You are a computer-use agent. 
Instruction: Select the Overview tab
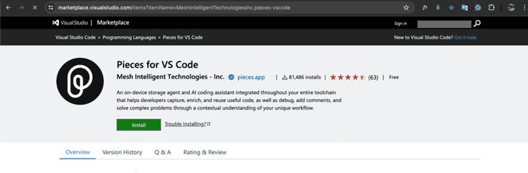[x=78, y=152]
